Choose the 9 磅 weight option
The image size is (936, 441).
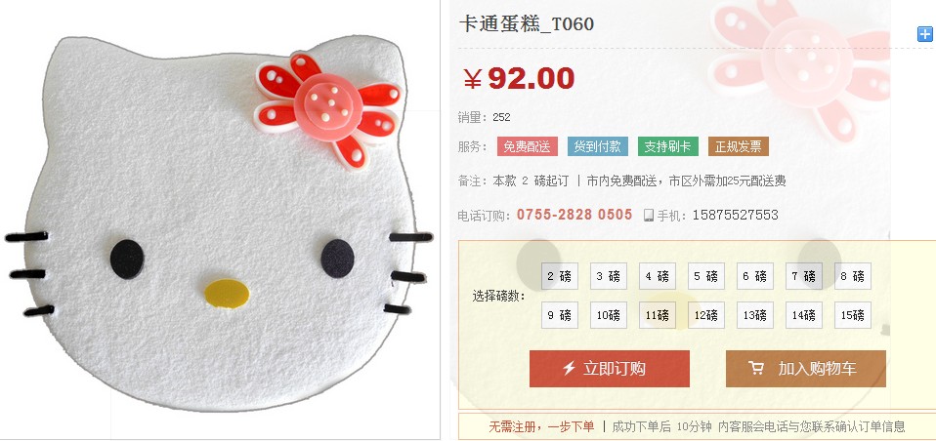[x=559, y=315]
